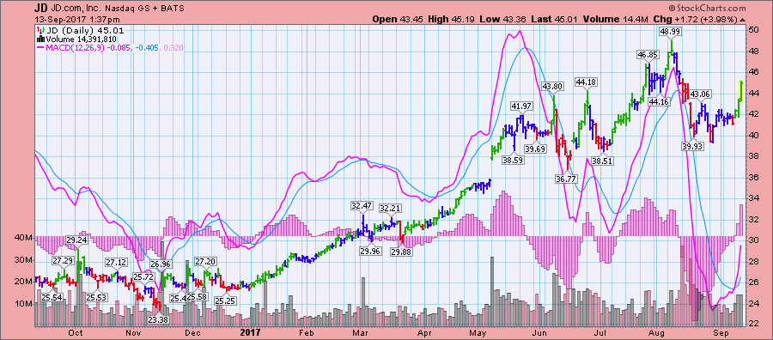Click the JD.com, Inc. company name
773x340 pixels.
tap(76, 9)
